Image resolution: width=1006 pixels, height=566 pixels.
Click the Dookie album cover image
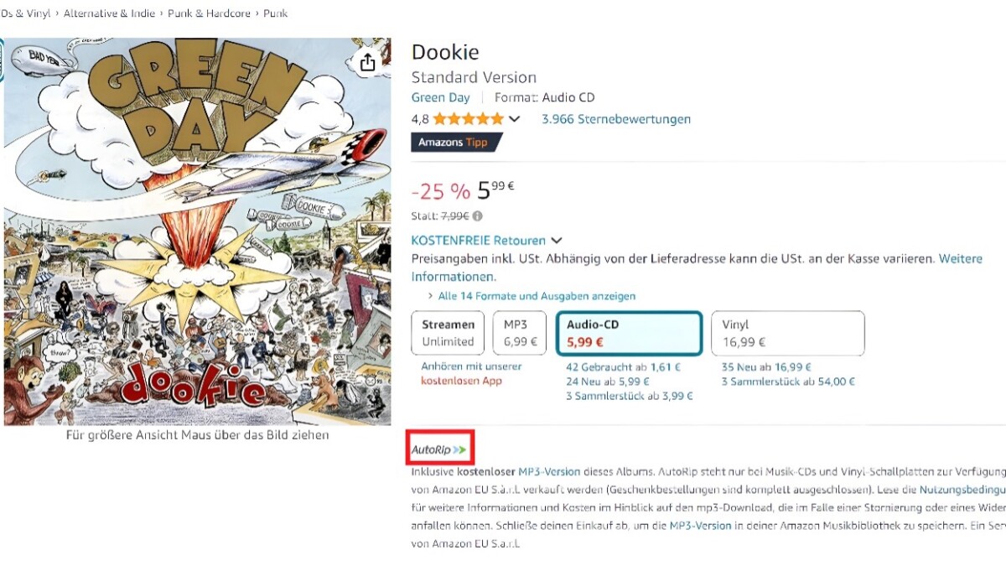(197, 231)
